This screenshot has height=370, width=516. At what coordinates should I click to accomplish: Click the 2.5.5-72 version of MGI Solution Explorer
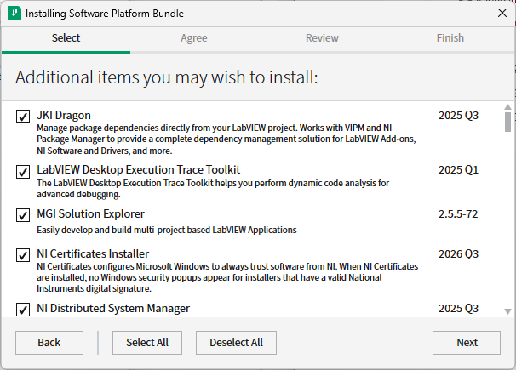tap(458, 214)
